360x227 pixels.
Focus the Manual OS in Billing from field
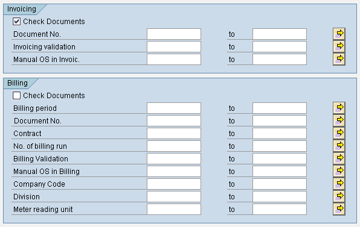pyautogui.click(x=174, y=172)
